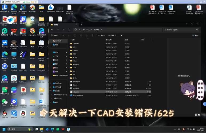The width and height of the screenshot is (206, 133).
Task: Click the setup.exe desktop icon
Action: [x=32, y=8]
